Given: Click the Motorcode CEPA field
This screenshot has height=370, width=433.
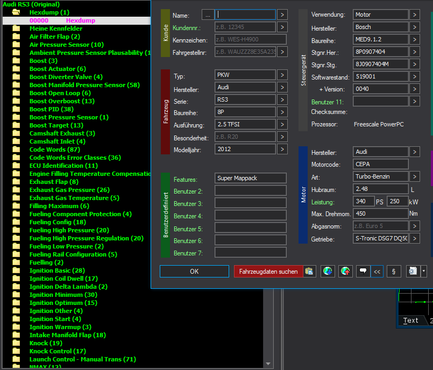Looking at the screenshot, I should coord(380,164).
